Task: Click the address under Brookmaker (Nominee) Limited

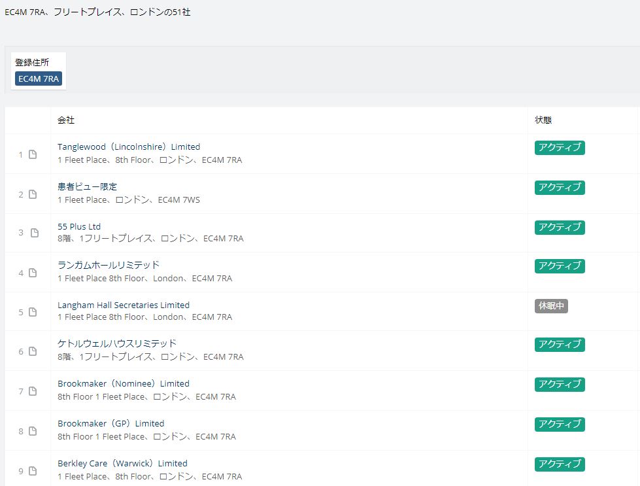Action: tap(147, 397)
